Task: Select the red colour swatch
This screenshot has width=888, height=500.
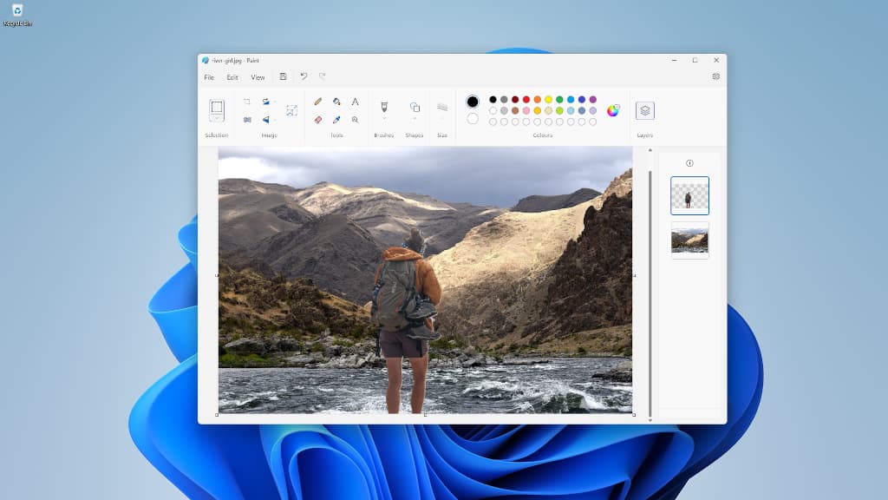Action: click(x=526, y=100)
